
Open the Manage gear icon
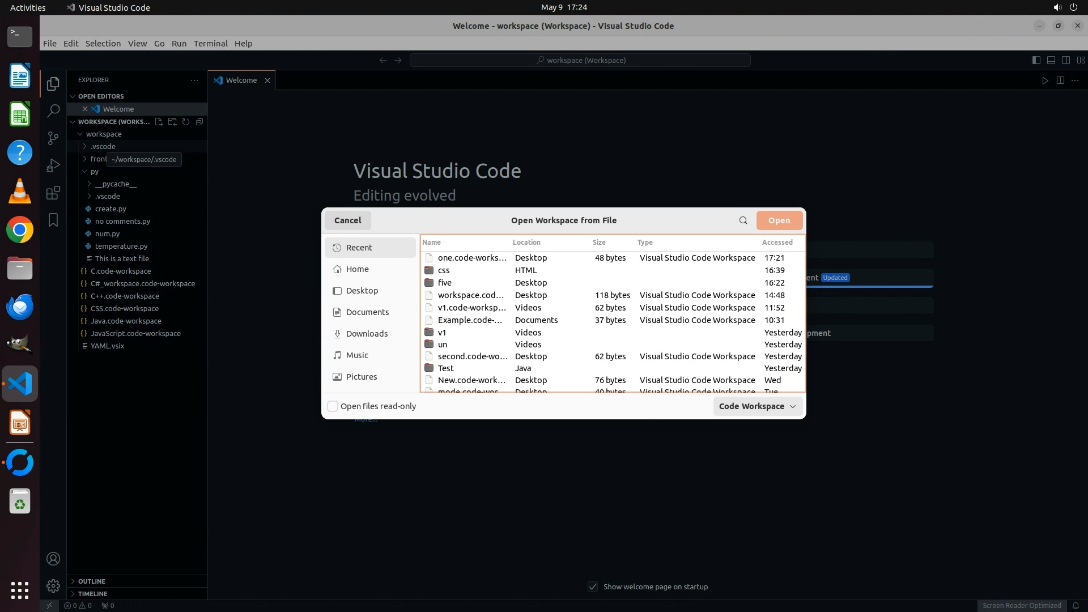pyautogui.click(x=53, y=586)
